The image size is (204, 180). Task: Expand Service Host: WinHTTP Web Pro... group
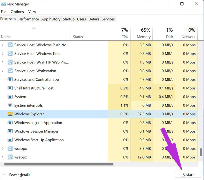click(3, 62)
